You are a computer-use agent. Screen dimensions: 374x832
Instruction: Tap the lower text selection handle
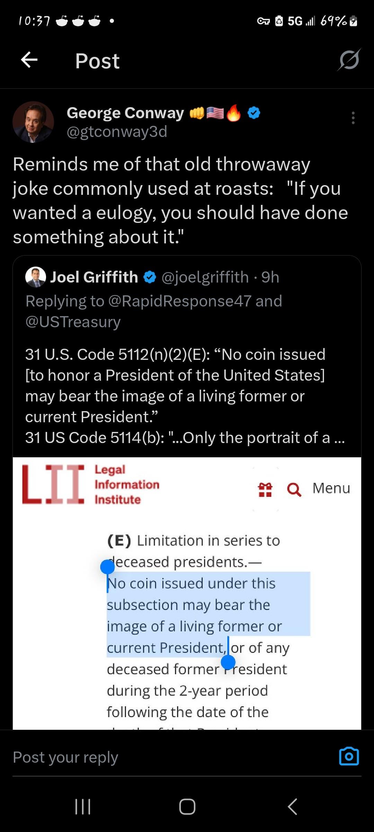coord(228,662)
